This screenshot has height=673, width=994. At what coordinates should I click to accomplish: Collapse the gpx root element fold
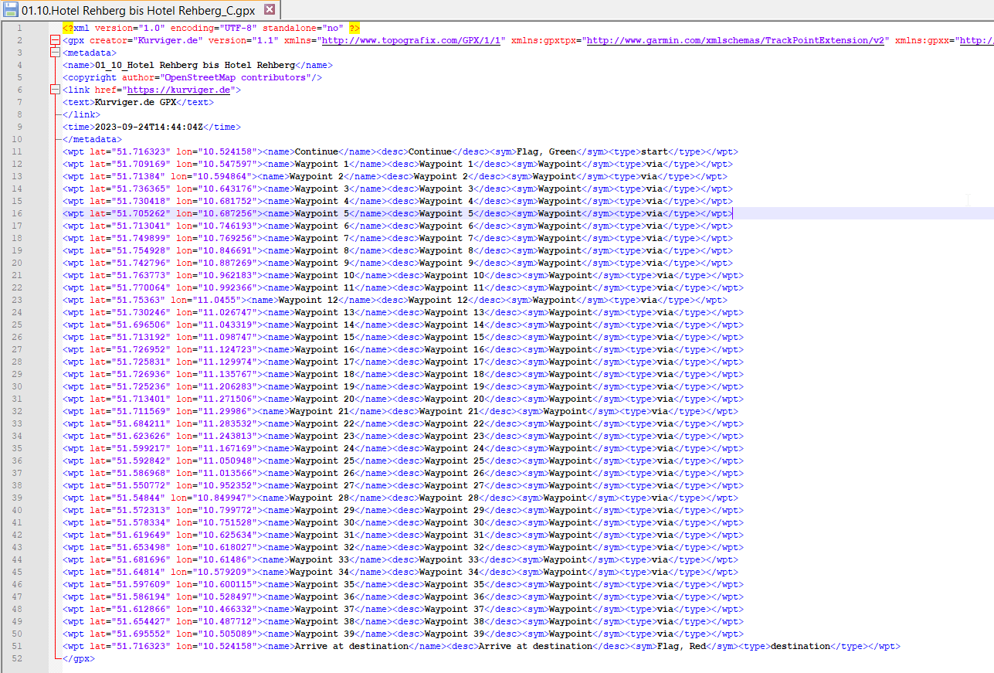pos(54,40)
